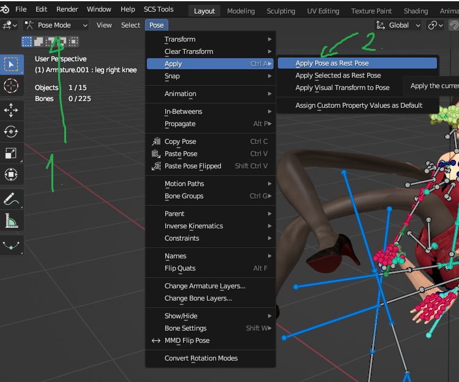Switch to the Layout workspace tab
This screenshot has width=459, height=382.
[204, 11]
